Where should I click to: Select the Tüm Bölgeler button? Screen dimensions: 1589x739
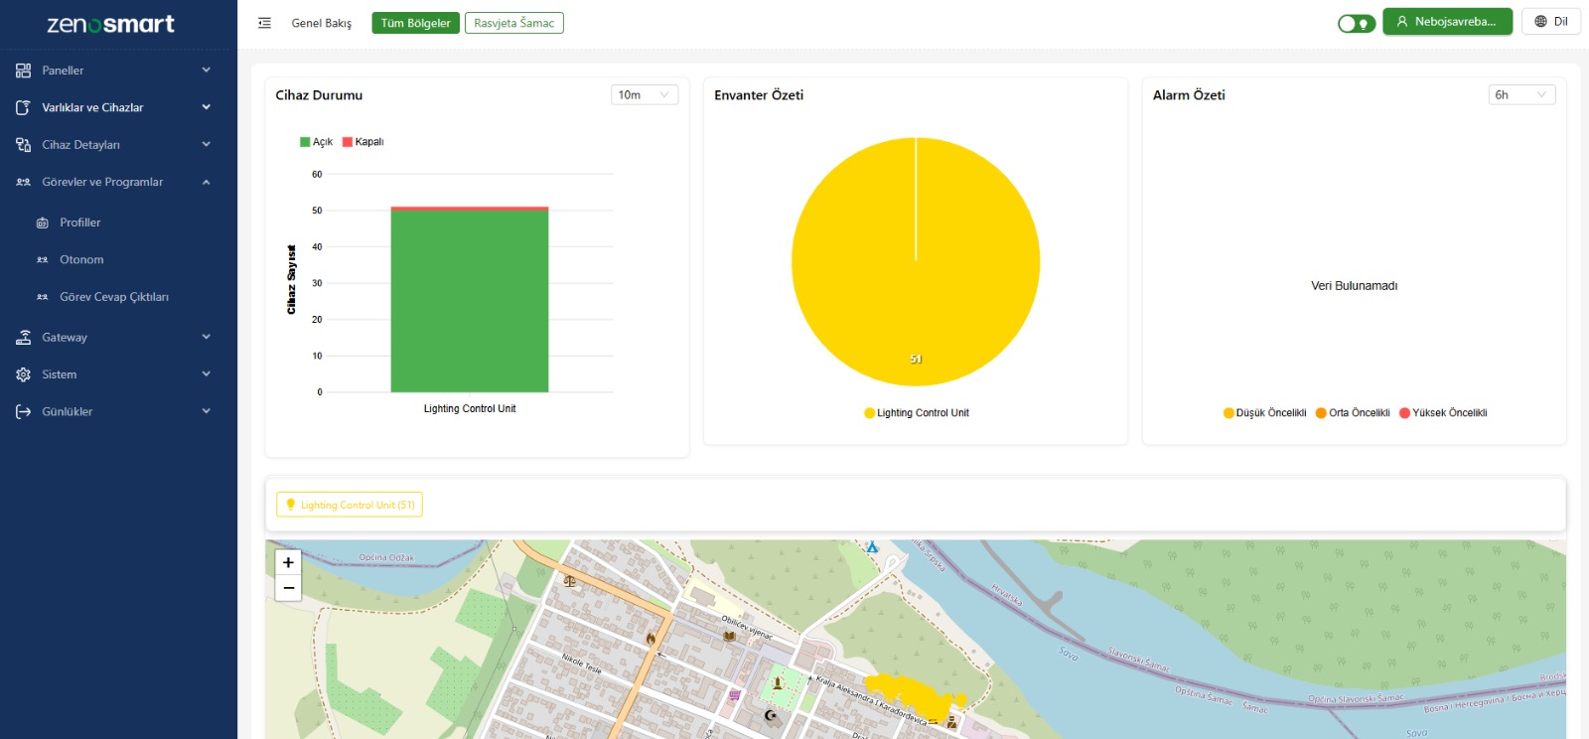415,23
